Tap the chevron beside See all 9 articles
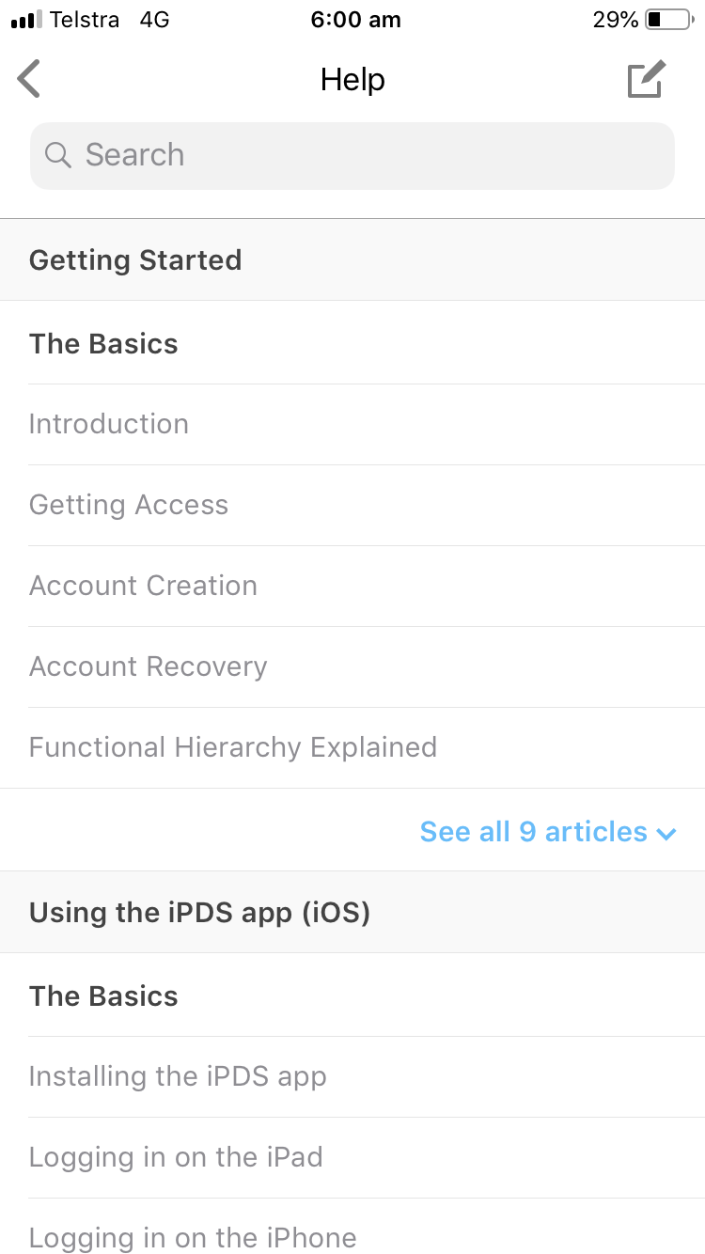Screen dimensions: 705x1254 click(666, 833)
